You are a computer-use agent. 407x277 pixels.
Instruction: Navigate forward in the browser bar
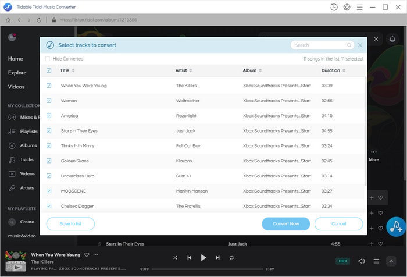pyautogui.click(x=29, y=20)
